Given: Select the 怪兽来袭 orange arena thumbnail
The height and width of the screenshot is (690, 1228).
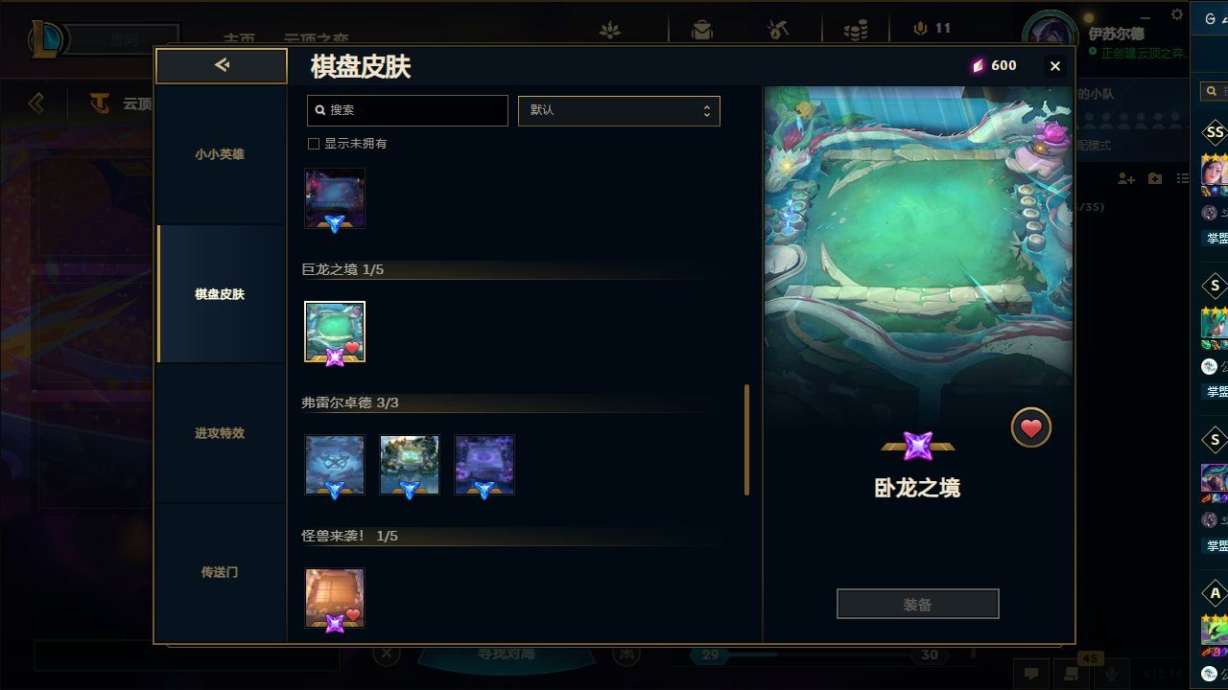Looking at the screenshot, I should 335,598.
